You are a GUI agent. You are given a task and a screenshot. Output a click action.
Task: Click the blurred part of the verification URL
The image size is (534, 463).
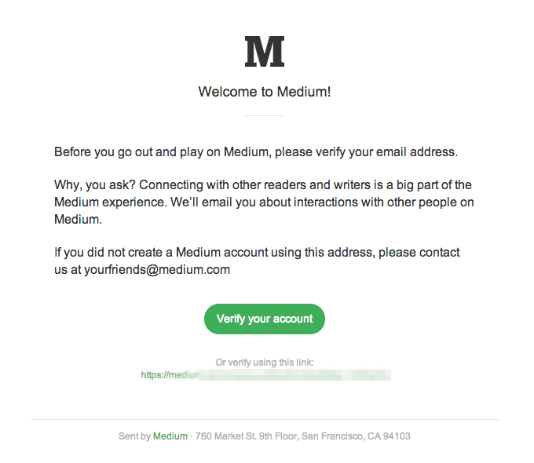click(294, 375)
